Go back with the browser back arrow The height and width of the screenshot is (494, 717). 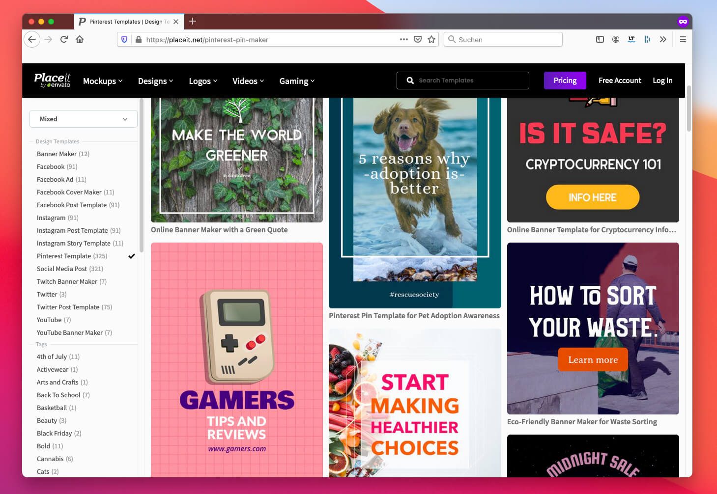point(32,39)
